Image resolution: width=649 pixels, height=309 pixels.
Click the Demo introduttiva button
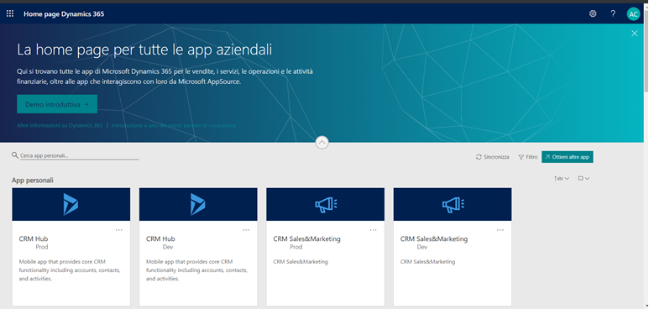[x=57, y=104]
